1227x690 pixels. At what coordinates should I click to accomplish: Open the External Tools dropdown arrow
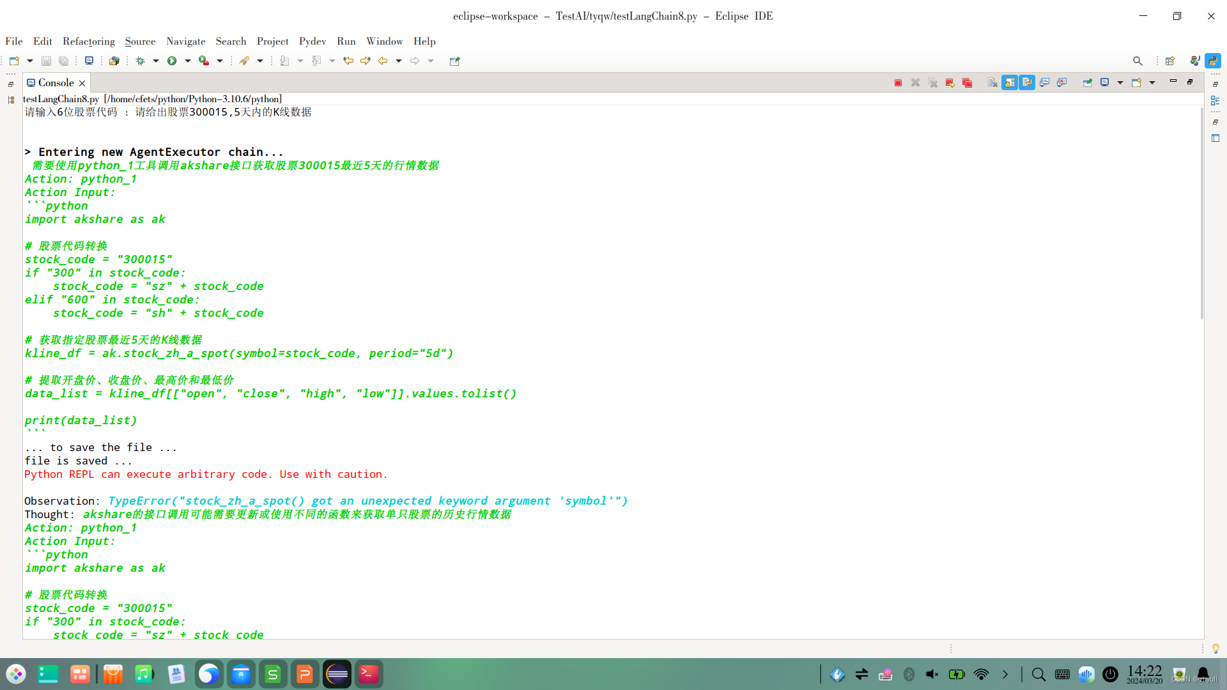(x=219, y=61)
